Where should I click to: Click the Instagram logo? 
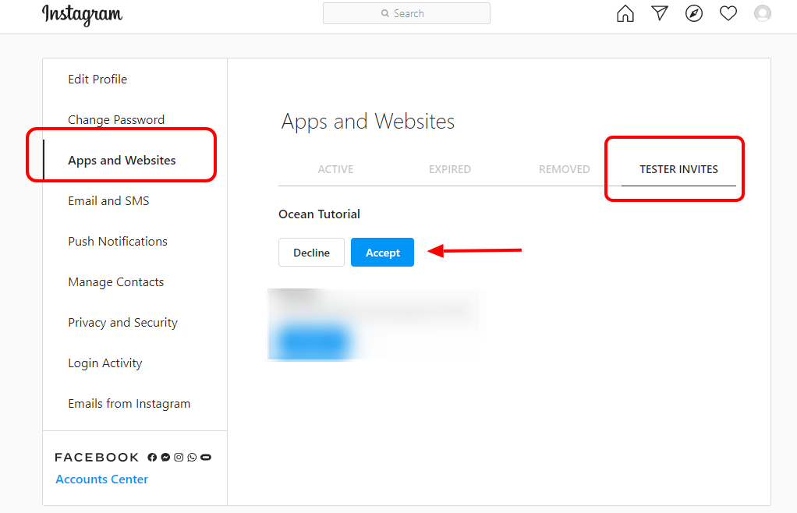coord(82,15)
